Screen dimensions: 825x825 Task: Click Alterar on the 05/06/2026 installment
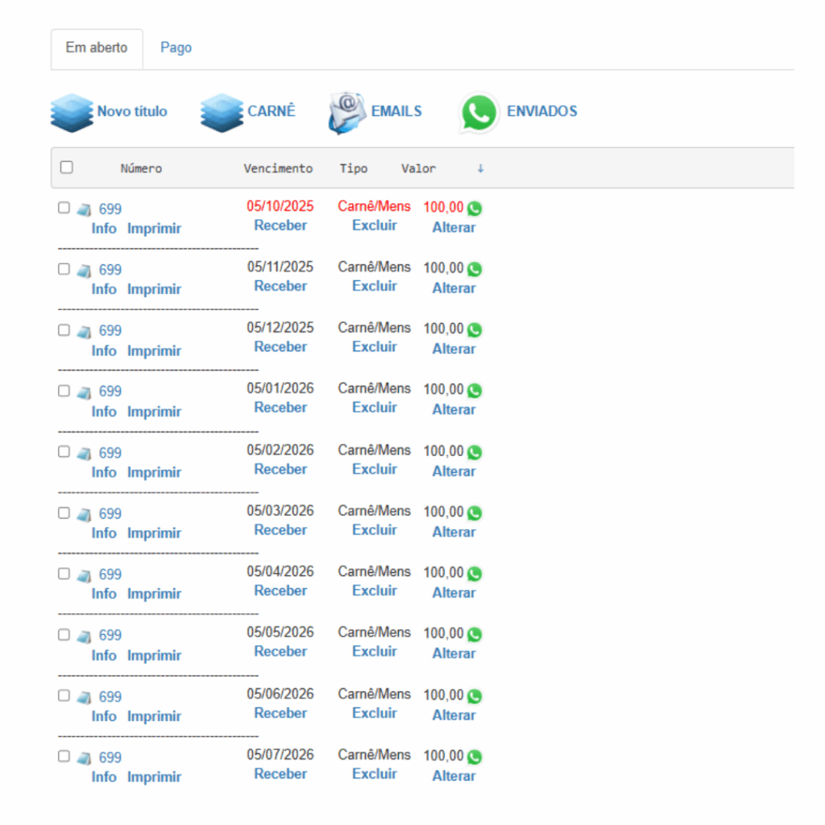click(x=454, y=715)
